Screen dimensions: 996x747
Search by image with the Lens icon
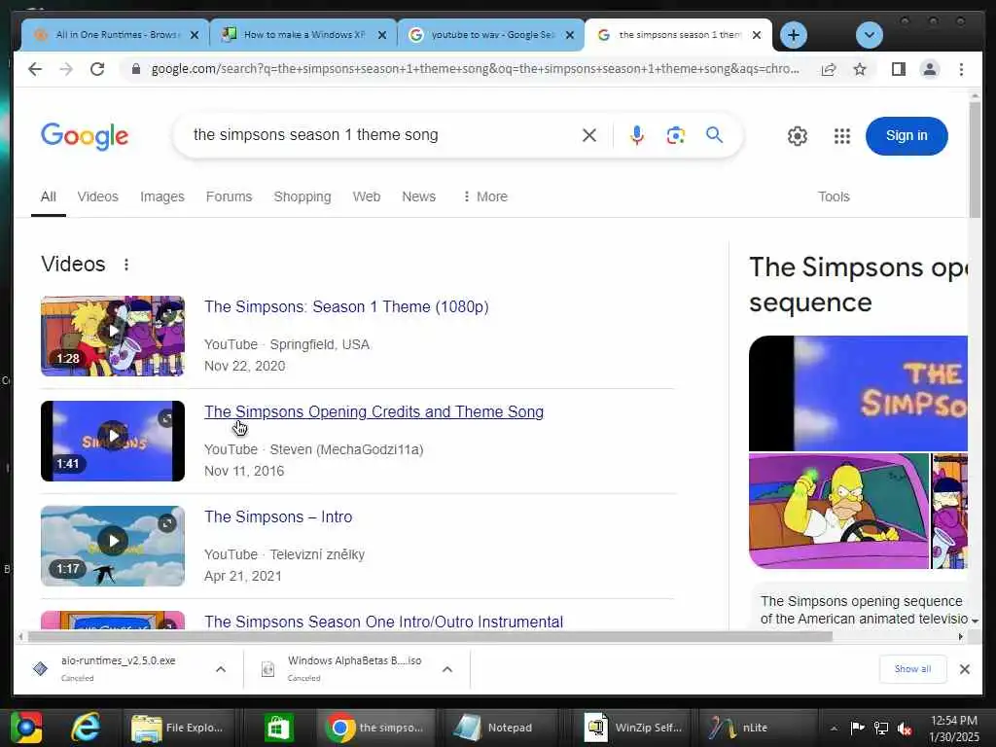click(x=676, y=135)
